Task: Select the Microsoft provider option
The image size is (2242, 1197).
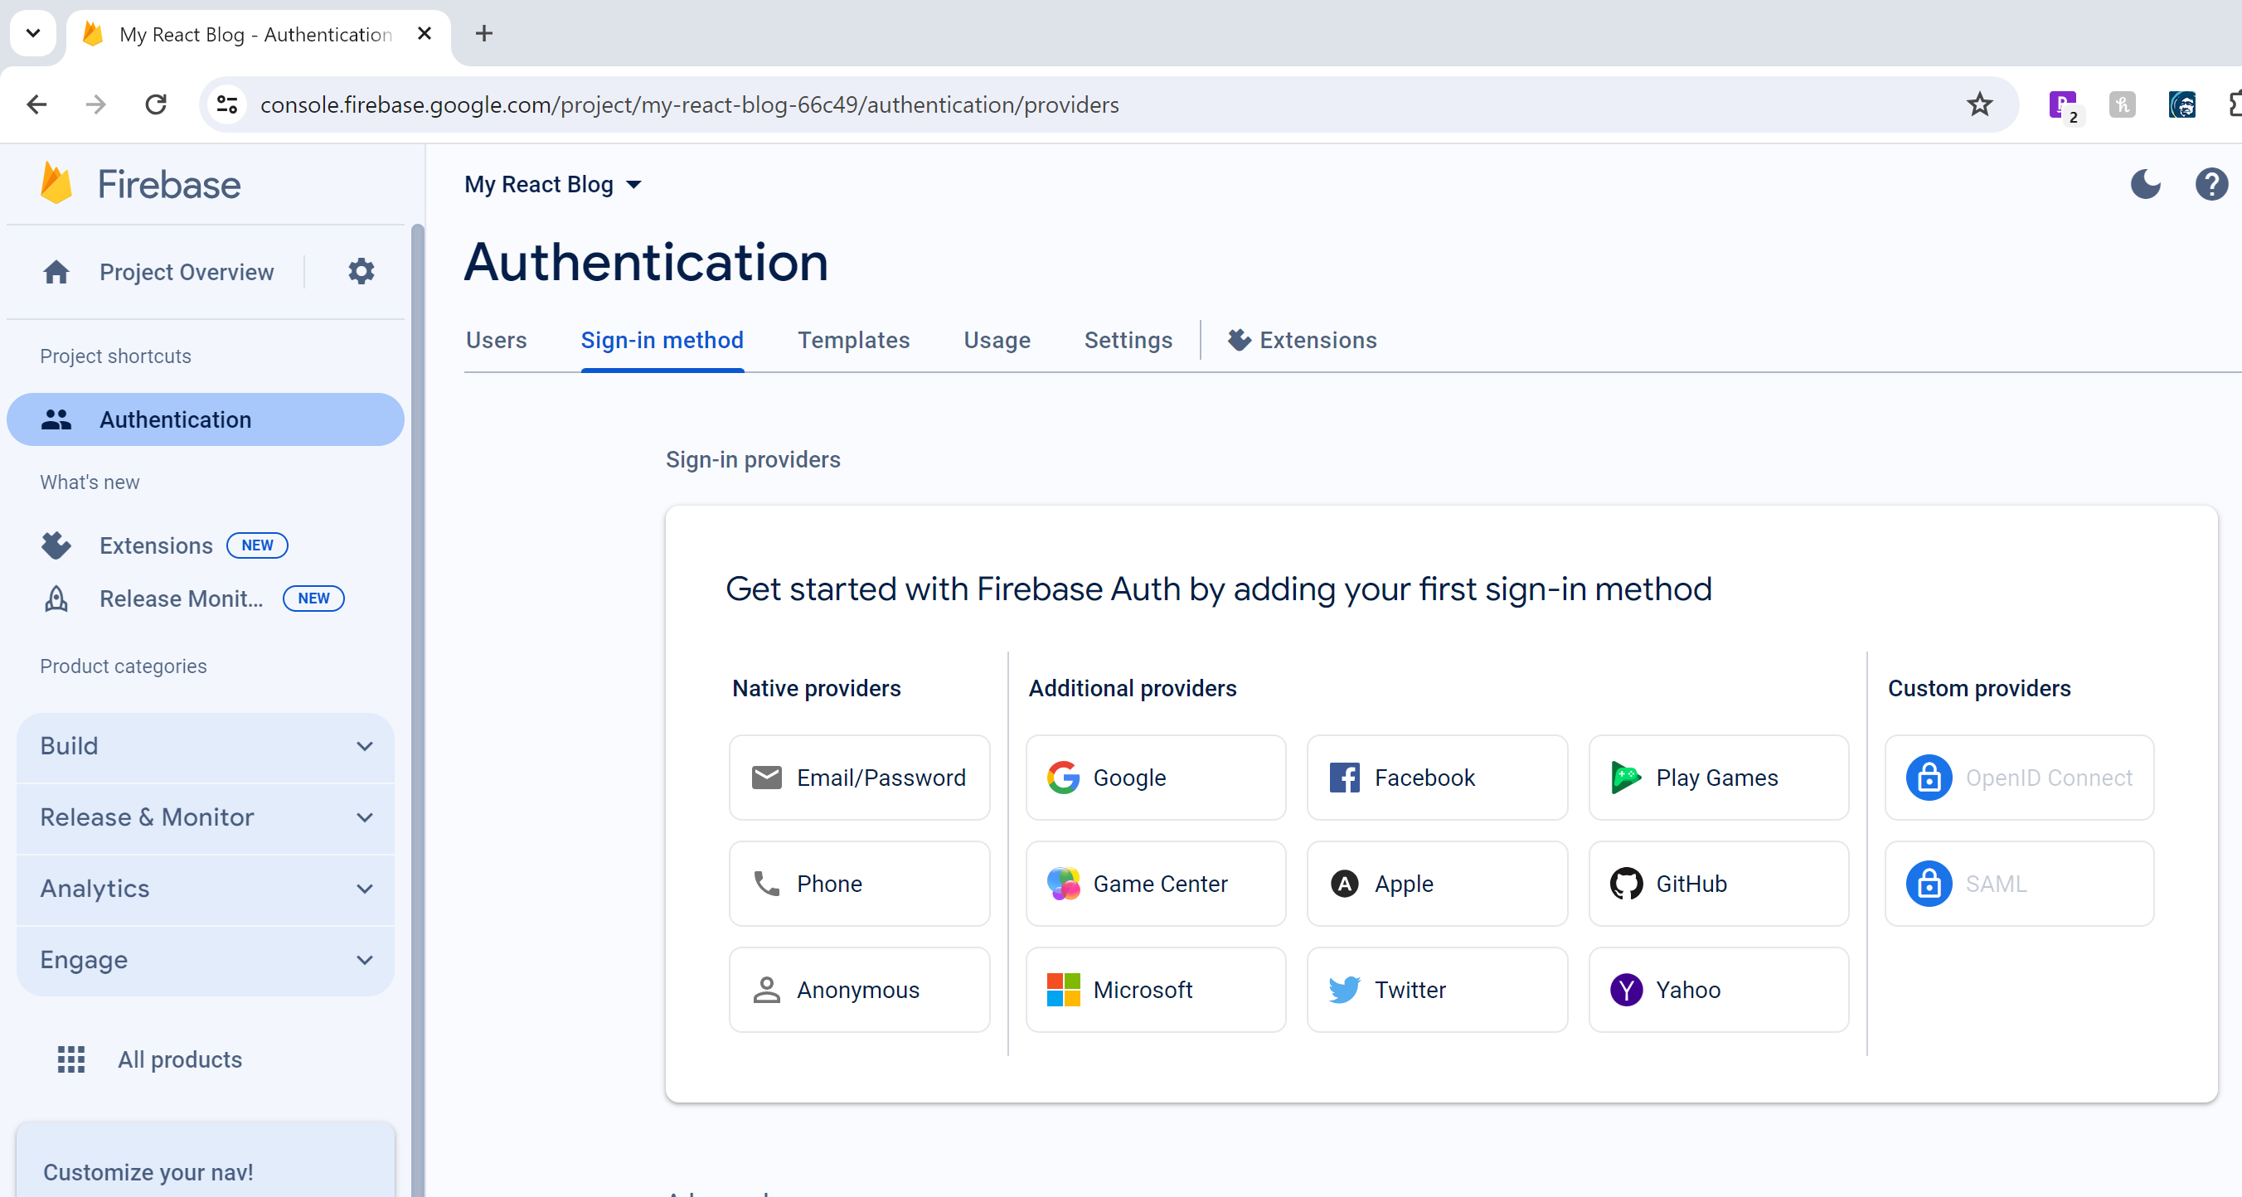Action: pos(1155,989)
